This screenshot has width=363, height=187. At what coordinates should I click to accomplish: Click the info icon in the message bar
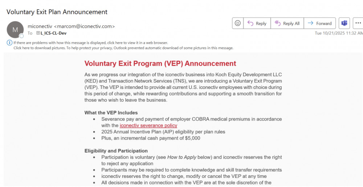click(9, 42)
